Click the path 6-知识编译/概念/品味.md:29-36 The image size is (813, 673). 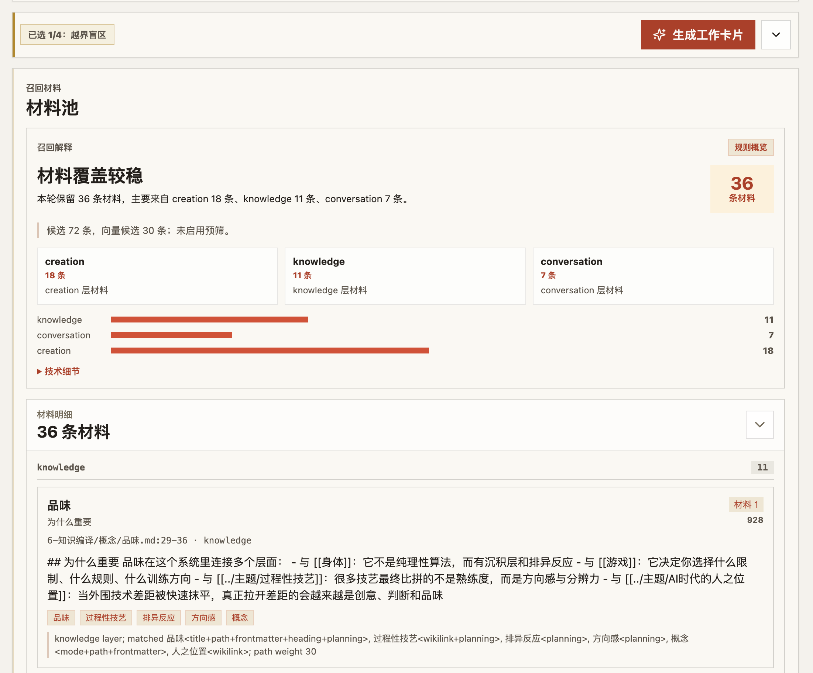[117, 540]
